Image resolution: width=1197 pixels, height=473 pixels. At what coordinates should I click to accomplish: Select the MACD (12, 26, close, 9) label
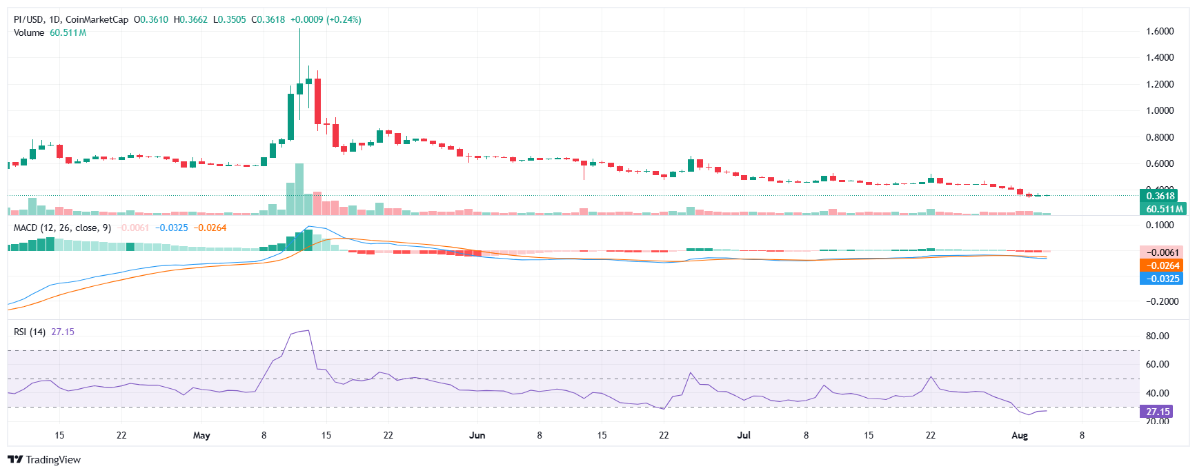tap(62, 228)
